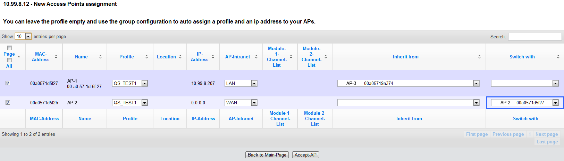The width and height of the screenshot is (564, 161).
Task: Sort table by Inherit from column header
Action: pos(405,57)
